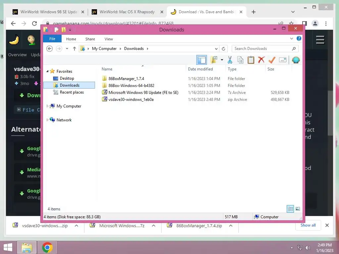Screen dimensions: 339x254
Task: Click the New folder toolbar icon
Action: click(214, 60)
